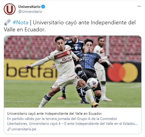The width and height of the screenshot is (145, 137).
Task: Click the Mastercard logo in the photo
Action: 122,72
